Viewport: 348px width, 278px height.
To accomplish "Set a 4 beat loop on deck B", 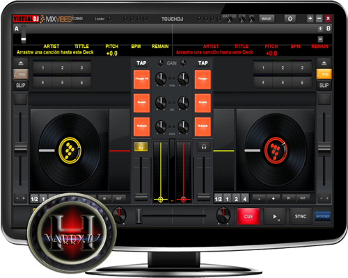I will point(245,199).
